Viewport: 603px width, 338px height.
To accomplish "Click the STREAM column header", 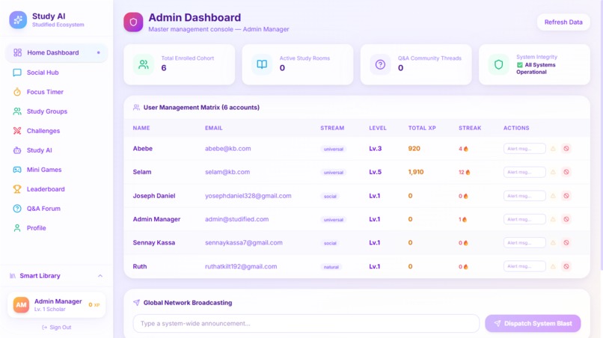I will coord(332,128).
